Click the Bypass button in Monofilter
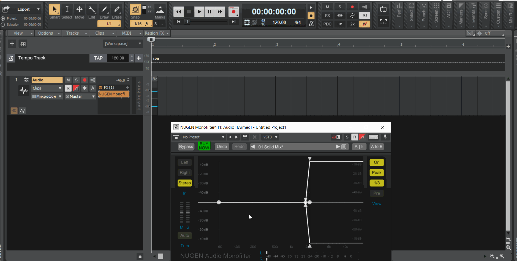The width and height of the screenshot is (517, 261). [x=186, y=147]
